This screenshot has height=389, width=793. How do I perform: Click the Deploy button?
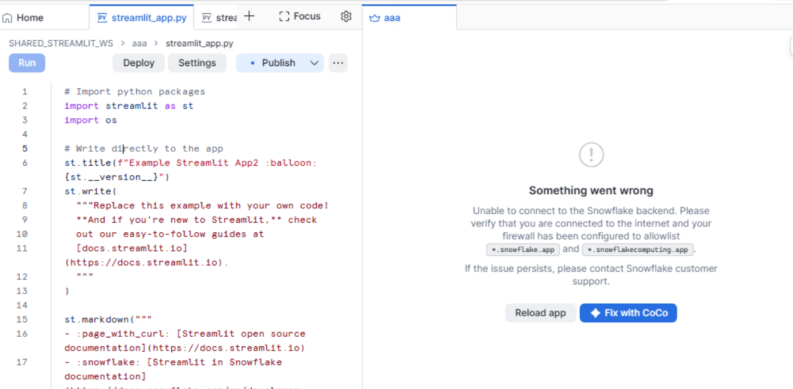click(139, 63)
